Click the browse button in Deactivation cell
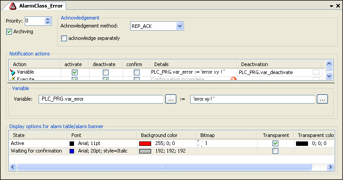The height and width of the screenshot is (180, 343). pos(316,72)
